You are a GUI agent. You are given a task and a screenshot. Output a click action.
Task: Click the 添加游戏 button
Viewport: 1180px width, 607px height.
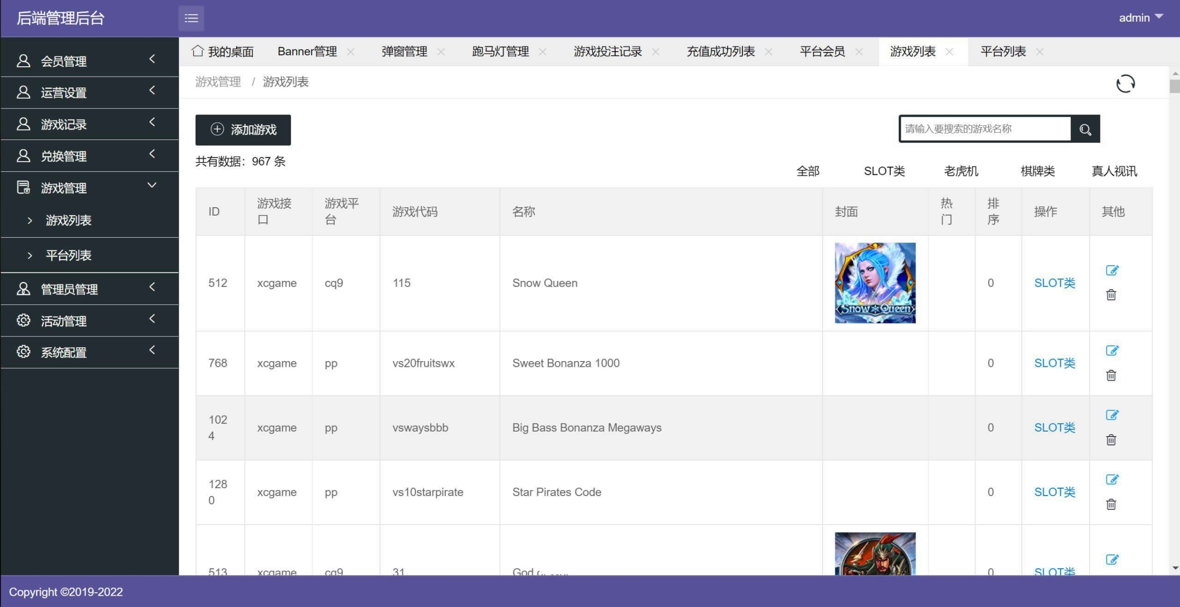[243, 130]
